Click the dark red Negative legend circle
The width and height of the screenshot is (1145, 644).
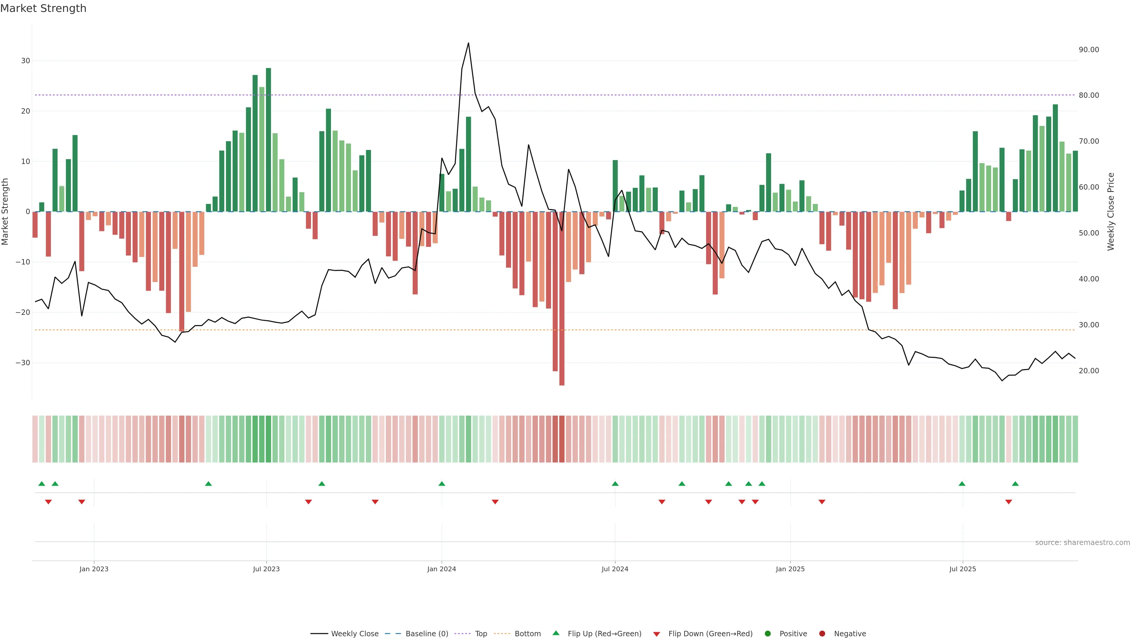[822, 634]
